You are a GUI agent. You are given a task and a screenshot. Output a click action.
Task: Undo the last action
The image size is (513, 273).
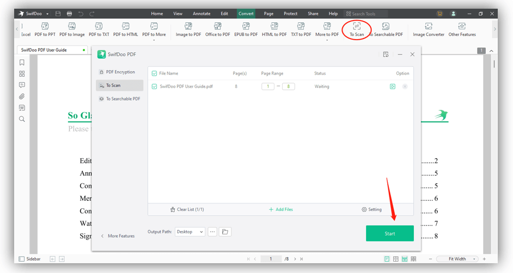(x=81, y=14)
